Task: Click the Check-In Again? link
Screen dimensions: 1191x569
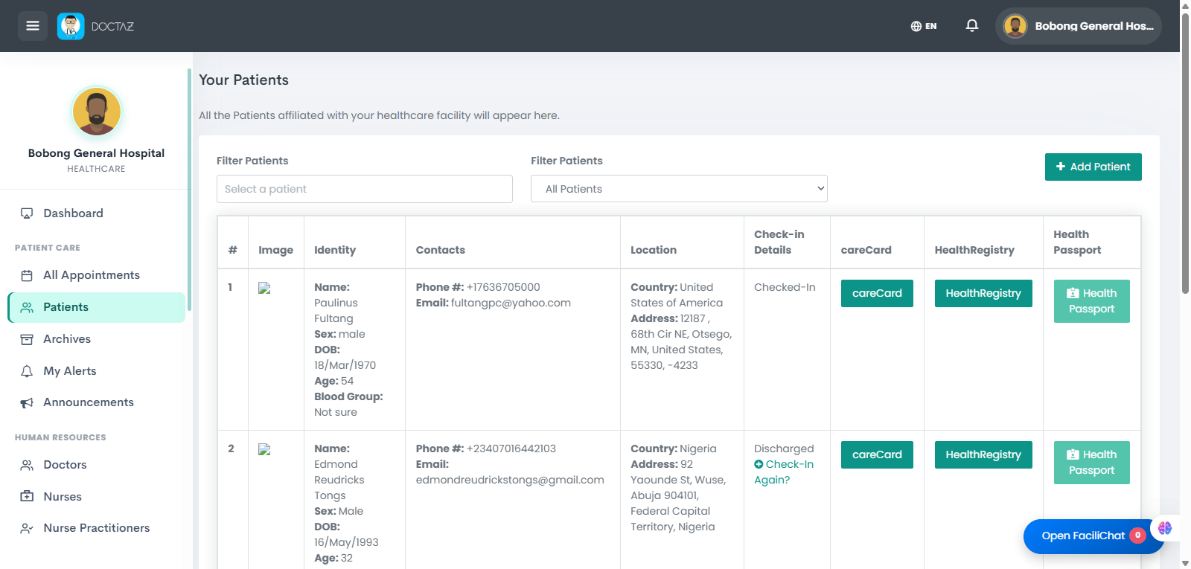Action: pos(784,472)
